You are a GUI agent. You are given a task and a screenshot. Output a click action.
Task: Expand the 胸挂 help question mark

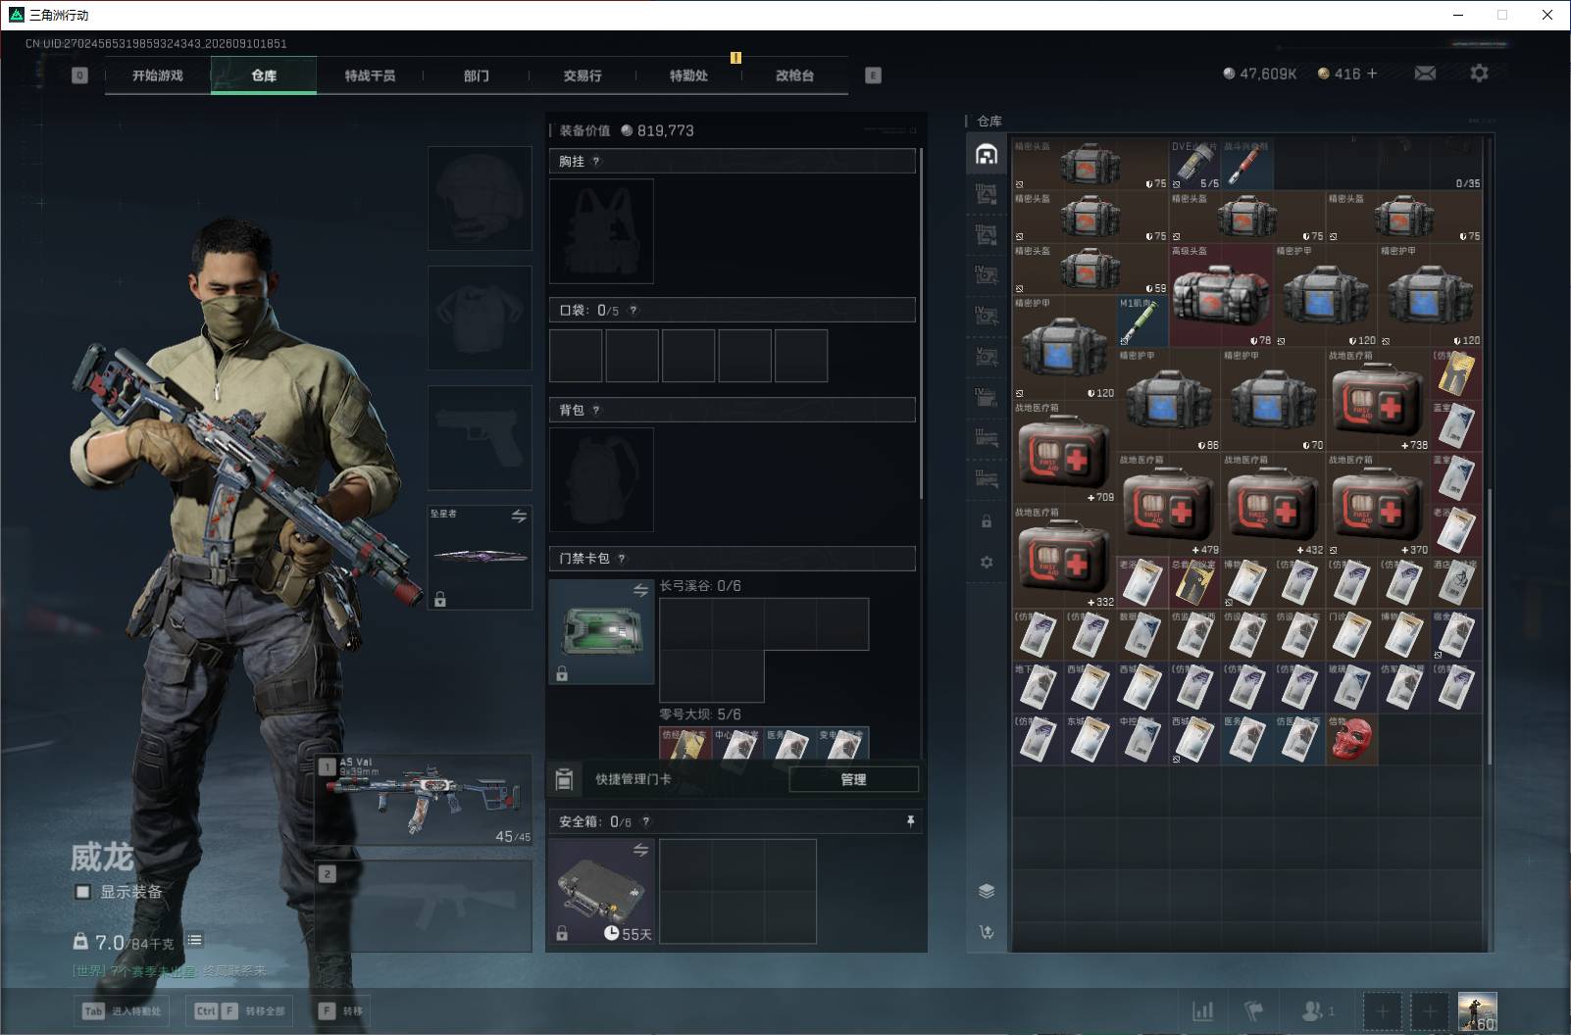pyautogui.click(x=596, y=162)
